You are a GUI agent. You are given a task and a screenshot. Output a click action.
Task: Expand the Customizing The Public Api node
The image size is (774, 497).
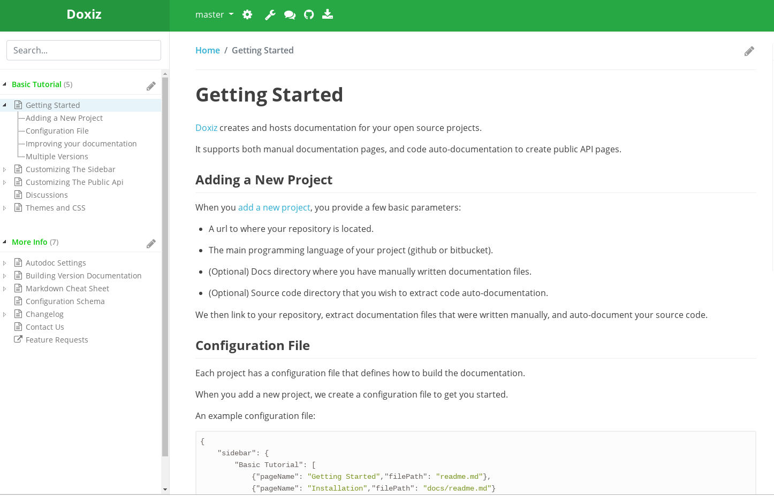[x=4, y=182]
